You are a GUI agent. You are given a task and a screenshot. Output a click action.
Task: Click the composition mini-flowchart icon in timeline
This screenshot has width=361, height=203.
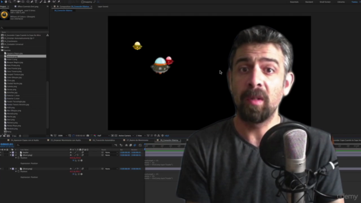click(x=116, y=145)
